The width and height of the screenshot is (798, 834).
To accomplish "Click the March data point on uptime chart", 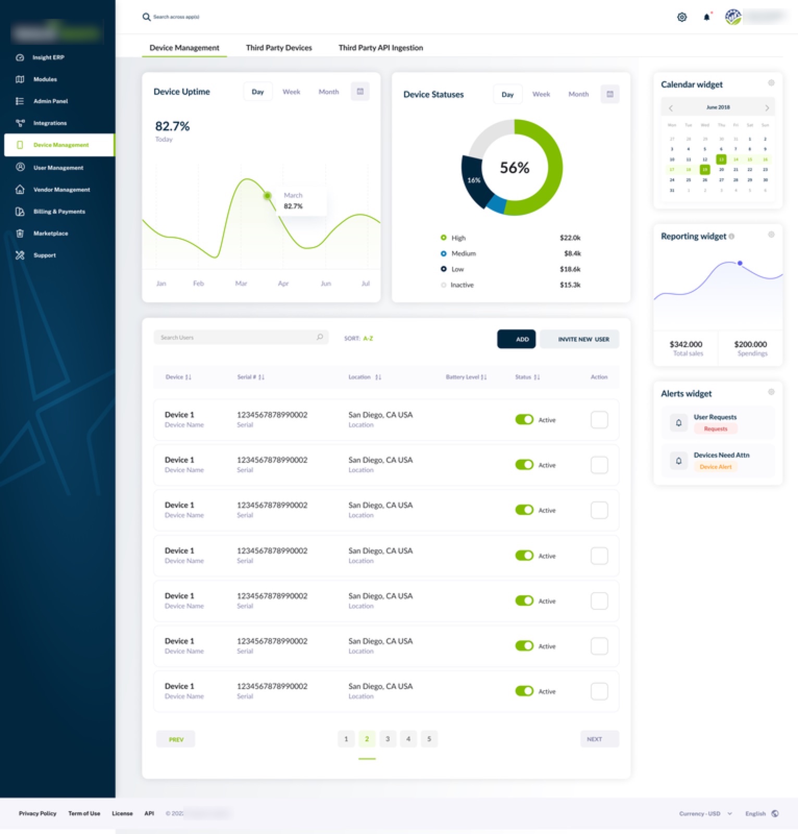I will click(267, 195).
